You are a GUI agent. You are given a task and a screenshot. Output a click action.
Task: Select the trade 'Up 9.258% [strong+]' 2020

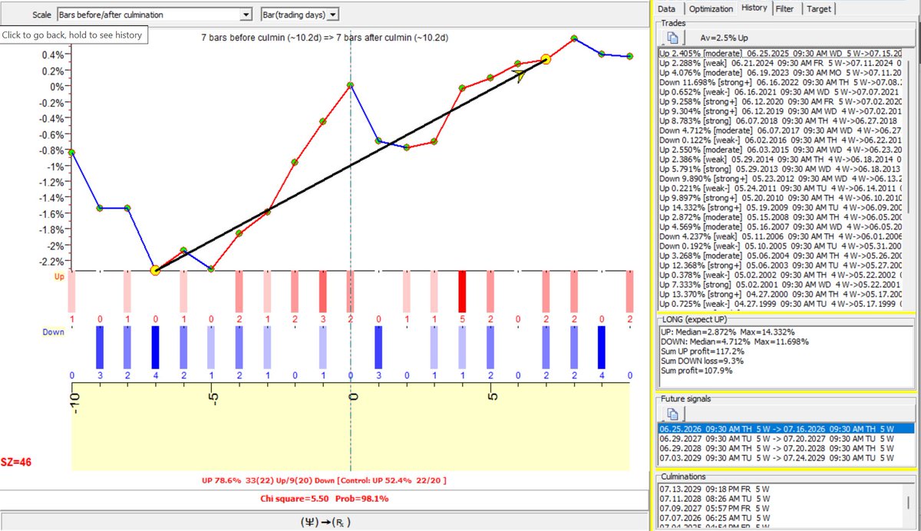(x=780, y=100)
